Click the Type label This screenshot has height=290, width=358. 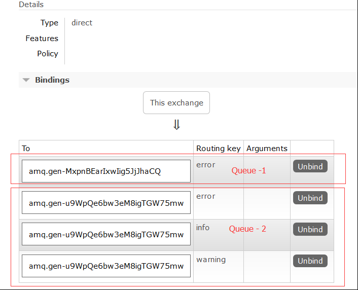[49, 23]
